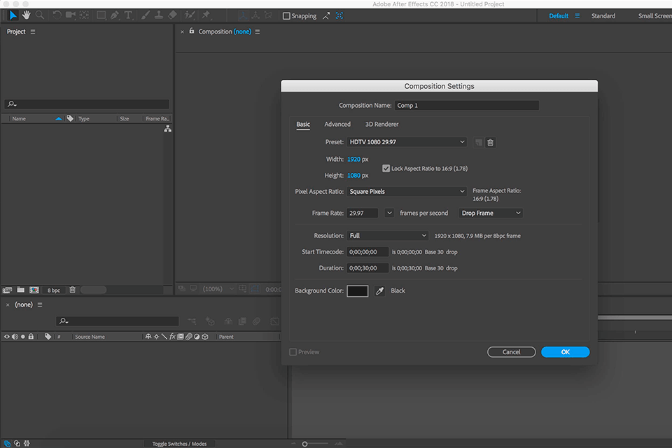The image size is (672, 448).
Task: Select the Clone Stamp tool
Action: click(x=159, y=15)
